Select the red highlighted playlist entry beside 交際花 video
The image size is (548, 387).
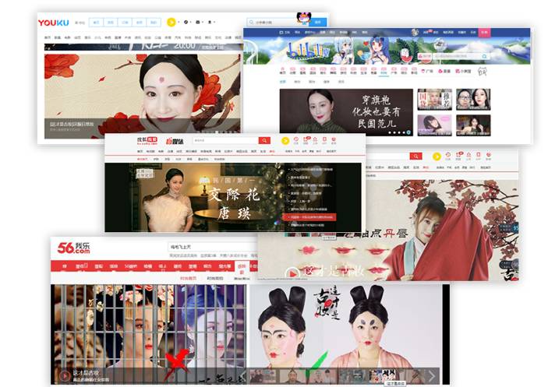309,217
